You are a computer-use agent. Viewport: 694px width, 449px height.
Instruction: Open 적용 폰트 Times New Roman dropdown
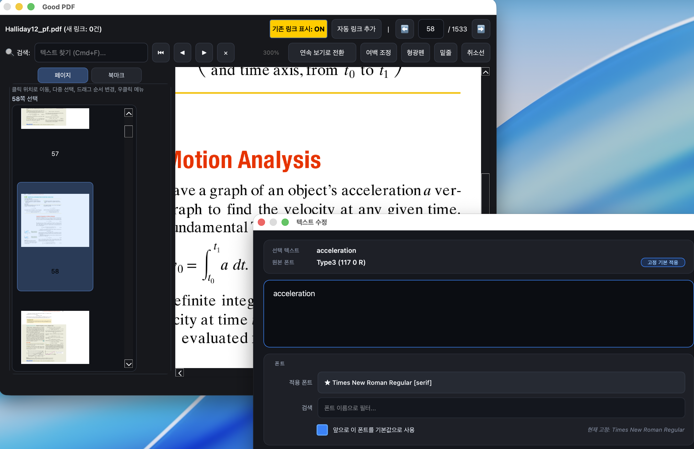501,383
